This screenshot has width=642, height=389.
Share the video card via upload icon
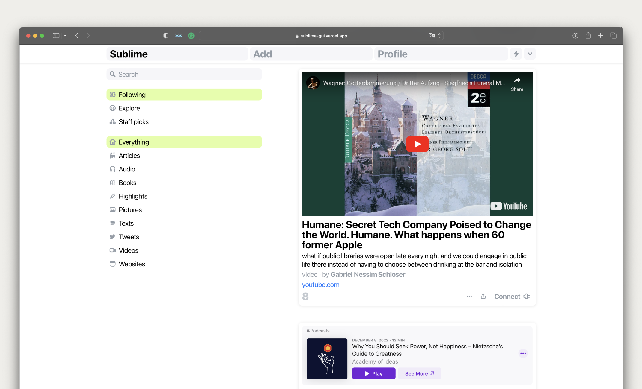(x=483, y=296)
